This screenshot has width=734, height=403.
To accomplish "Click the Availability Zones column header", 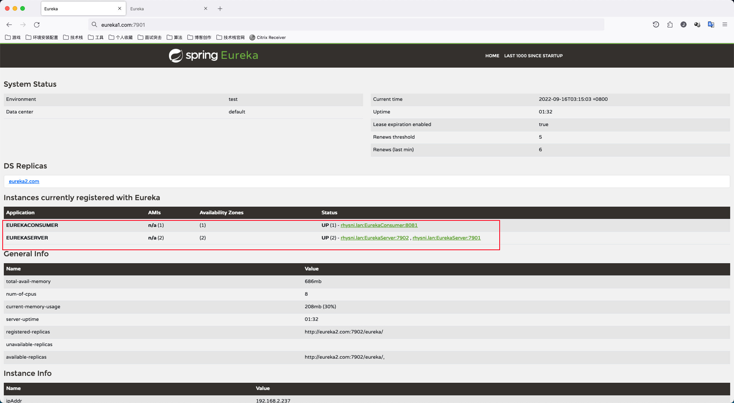I will pyautogui.click(x=221, y=213).
